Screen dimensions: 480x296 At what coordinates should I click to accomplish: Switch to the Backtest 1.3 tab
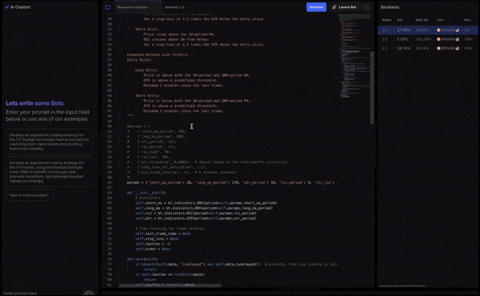(175, 7)
